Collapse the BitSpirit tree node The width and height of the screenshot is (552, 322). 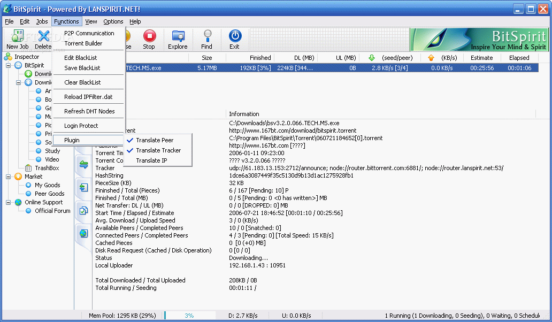(x=8, y=65)
